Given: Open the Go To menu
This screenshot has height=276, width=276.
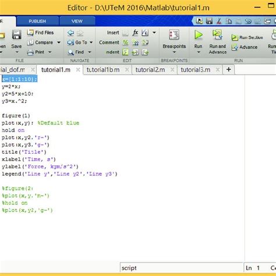Looking at the screenshot, I should click(80, 43).
